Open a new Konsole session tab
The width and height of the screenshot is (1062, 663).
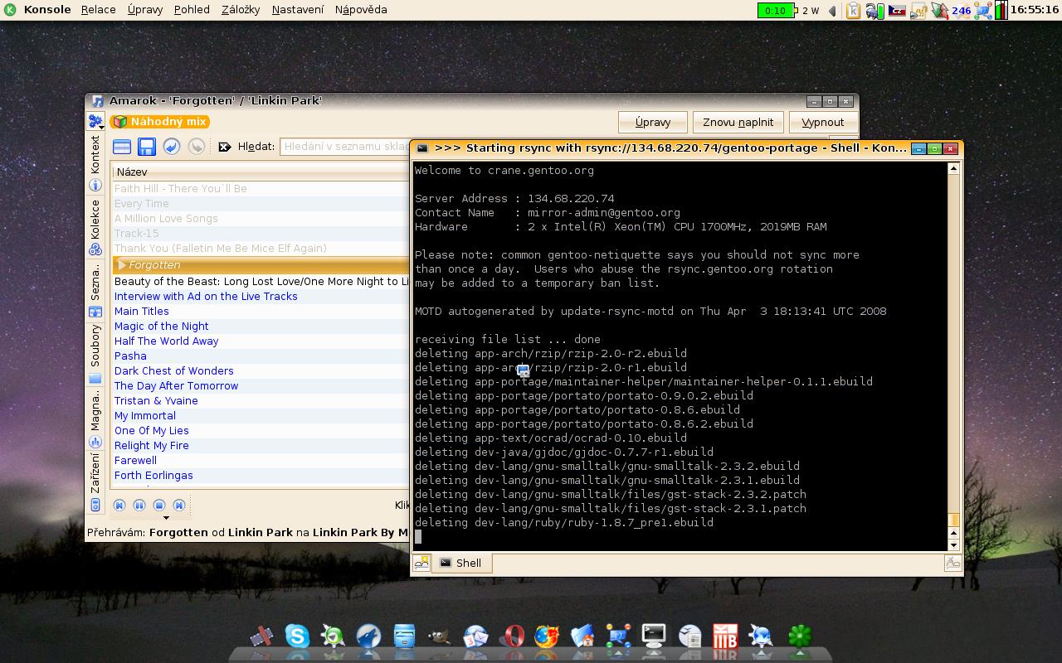tap(421, 563)
